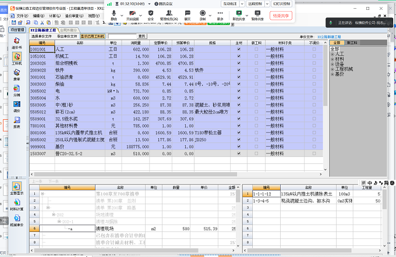This screenshot has height=257, width=396.
Task: Uncheck 主材 checkbox for 柴油 row
Action: point(239,84)
